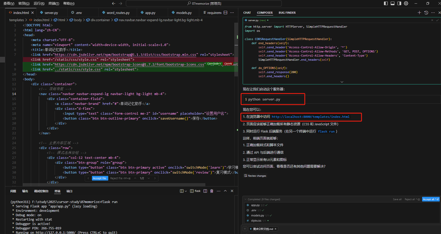Open app.py in the changed files list
The height and width of the screenshot is (234, 441).
tap(255, 205)
